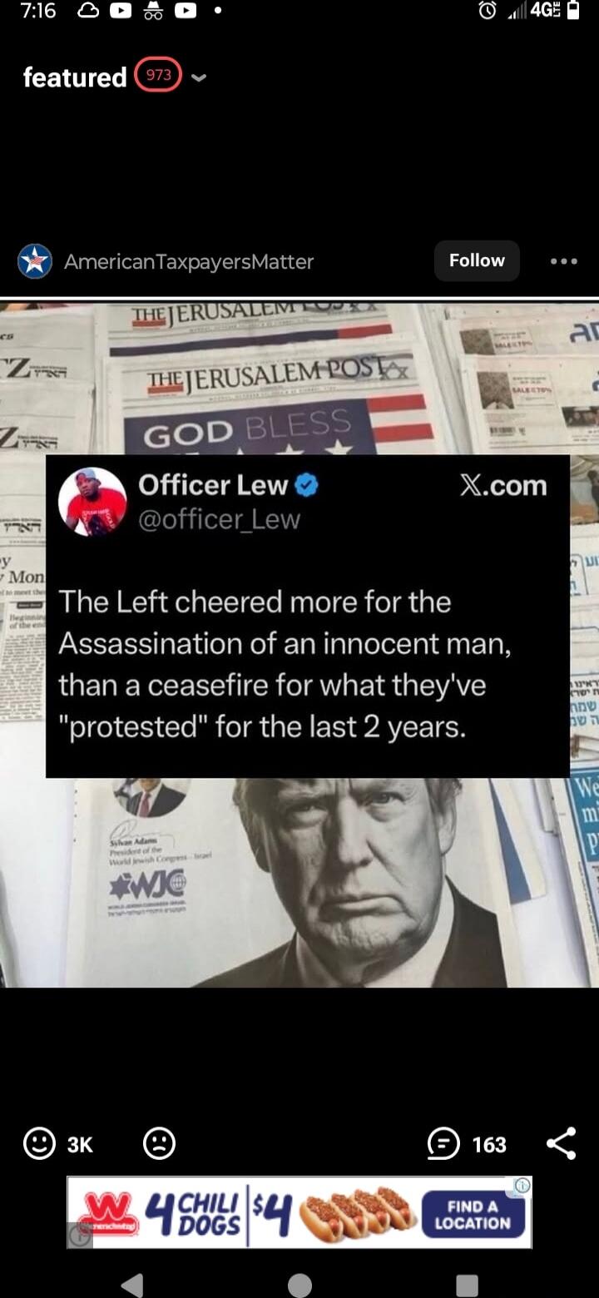Tap the smiley face upvote icon
This screenshot has height=1298, width=599.
click(39, 1143)
